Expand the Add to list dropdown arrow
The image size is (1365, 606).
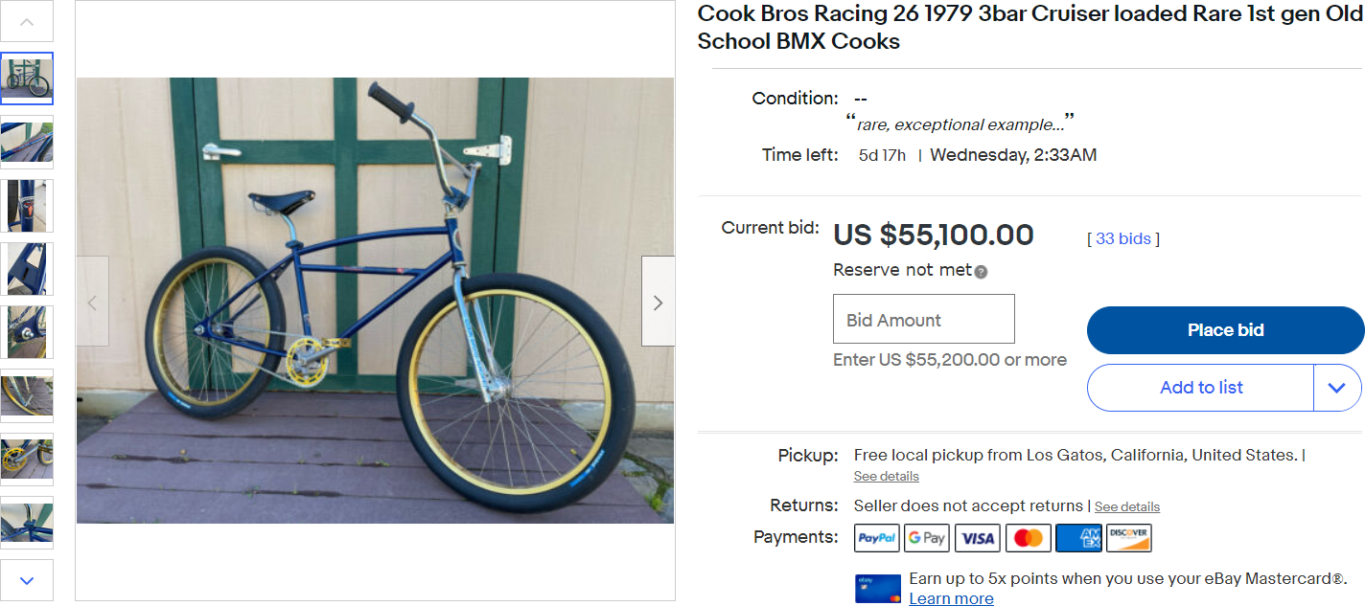point(1337,388)
